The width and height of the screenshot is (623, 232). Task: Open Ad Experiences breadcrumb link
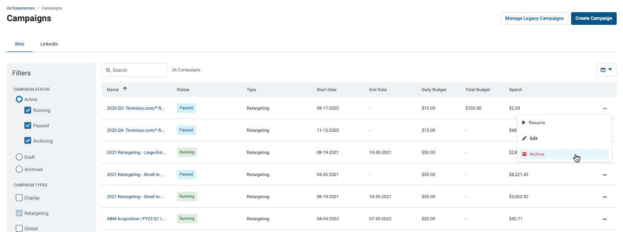(21, 8)
